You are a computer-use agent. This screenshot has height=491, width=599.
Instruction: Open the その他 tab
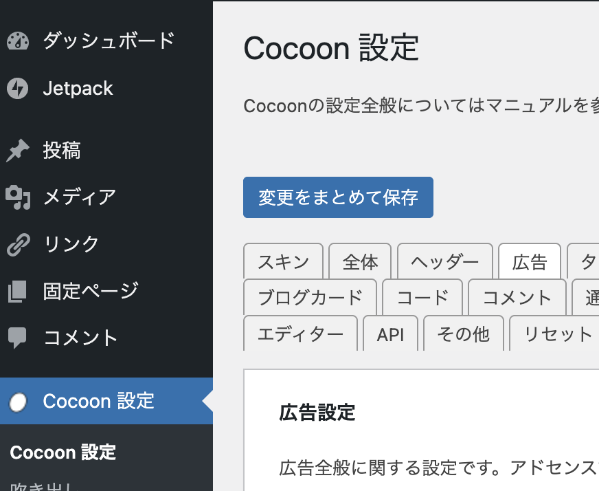[464, 334]
